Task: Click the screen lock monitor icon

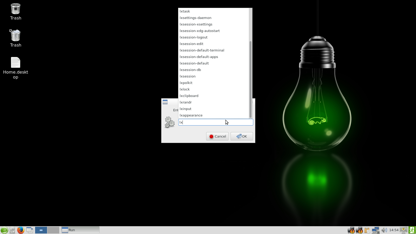Action: 403,230
